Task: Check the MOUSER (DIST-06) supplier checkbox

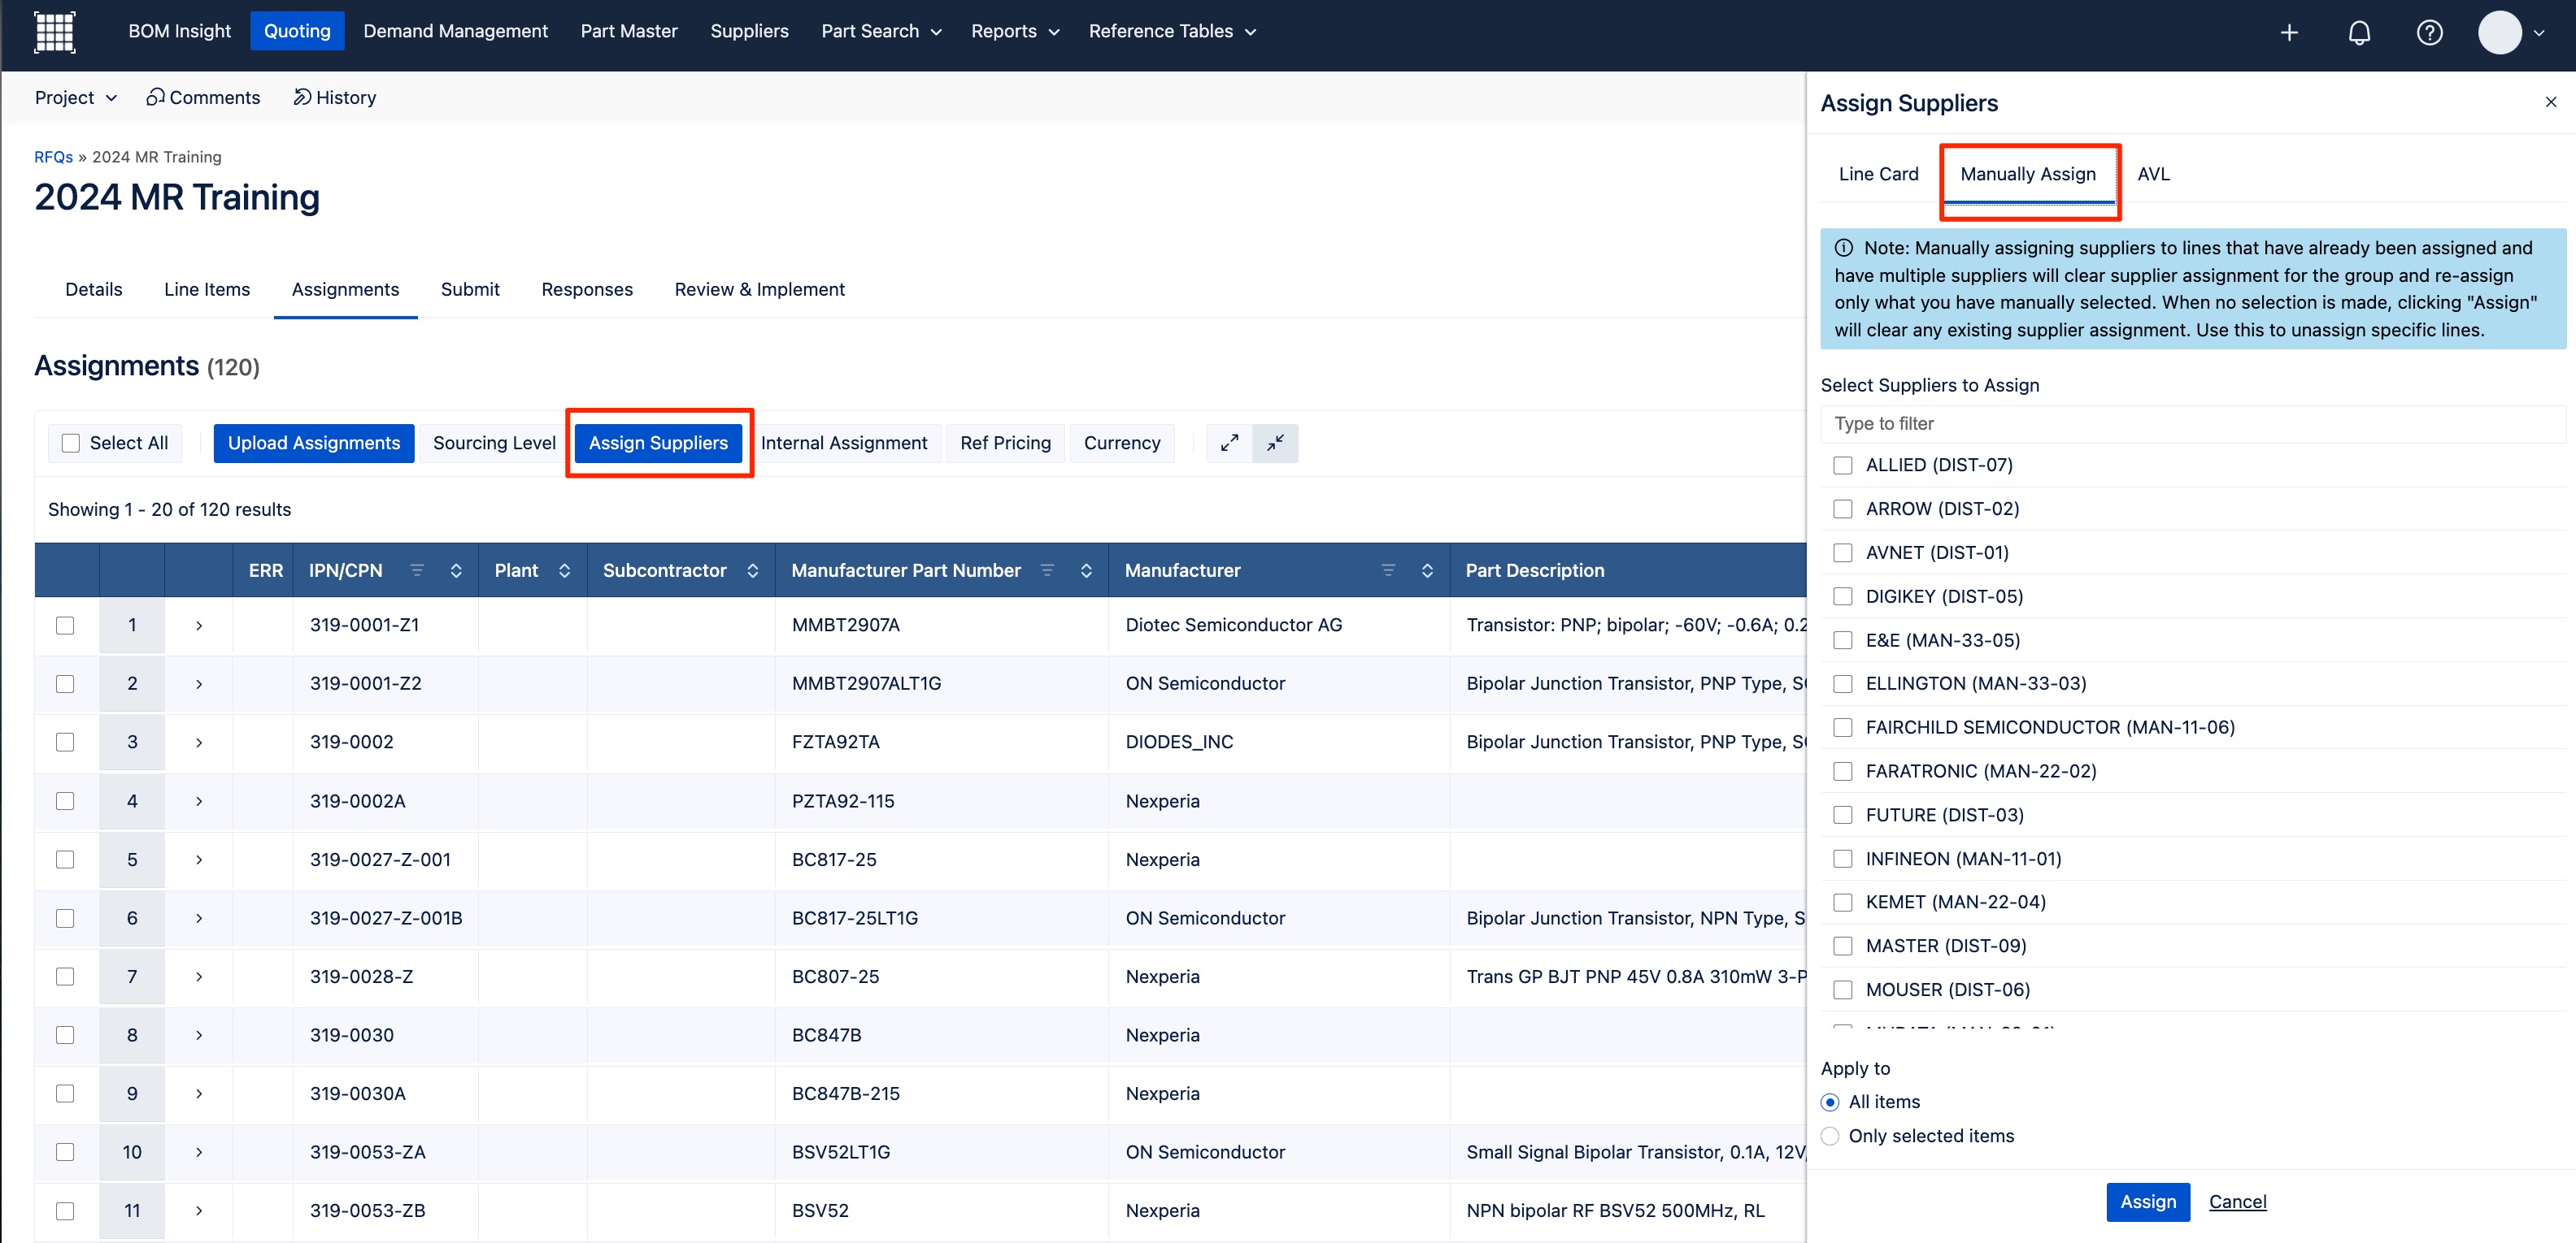Action: (1843, 990)
